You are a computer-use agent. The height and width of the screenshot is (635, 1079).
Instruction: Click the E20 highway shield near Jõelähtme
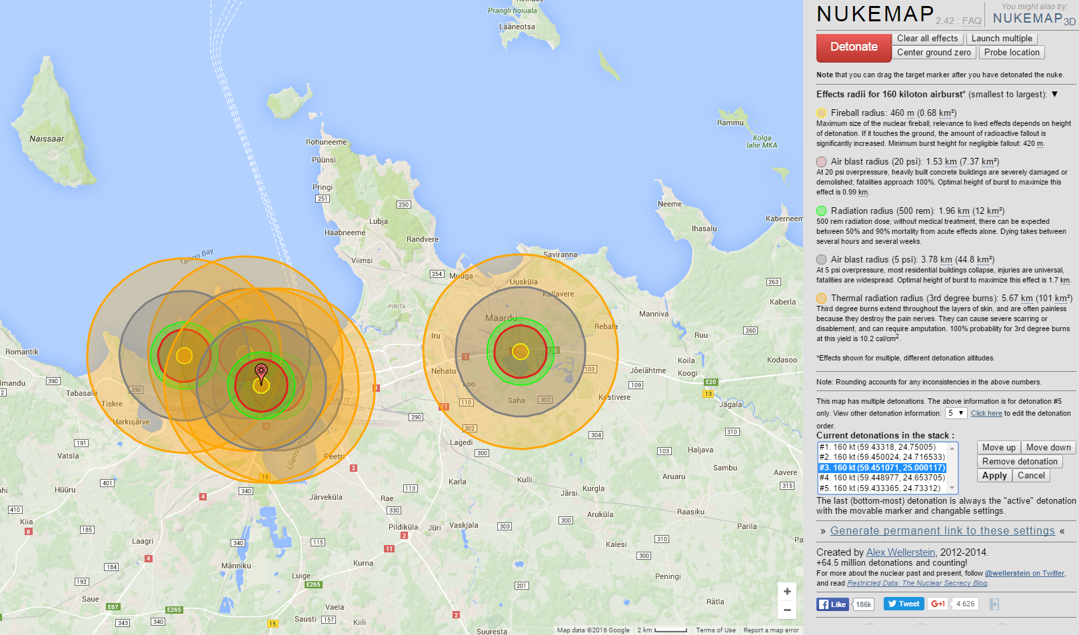[710, 382]
